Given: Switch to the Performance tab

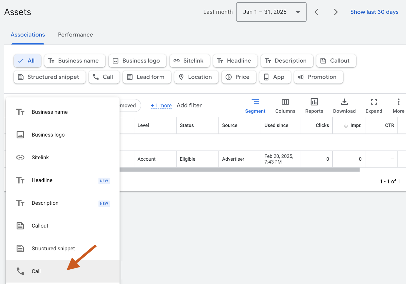Looking at the screenshot, I should pos(75,35).
